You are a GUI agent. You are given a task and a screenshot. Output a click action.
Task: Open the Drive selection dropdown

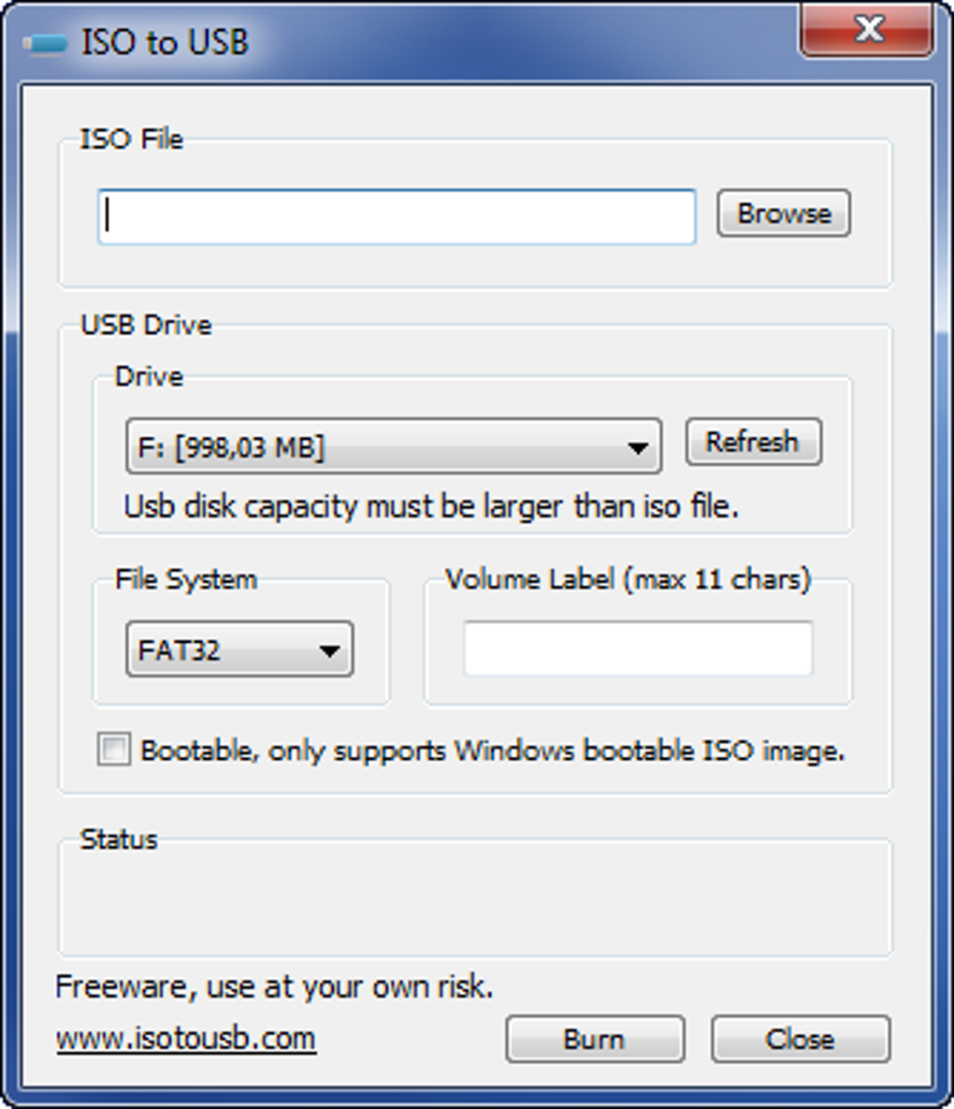pos(641,446)
